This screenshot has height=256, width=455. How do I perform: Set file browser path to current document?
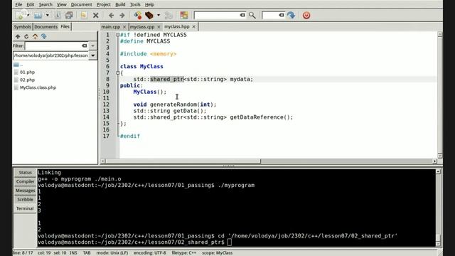click(x=43, y=36)
